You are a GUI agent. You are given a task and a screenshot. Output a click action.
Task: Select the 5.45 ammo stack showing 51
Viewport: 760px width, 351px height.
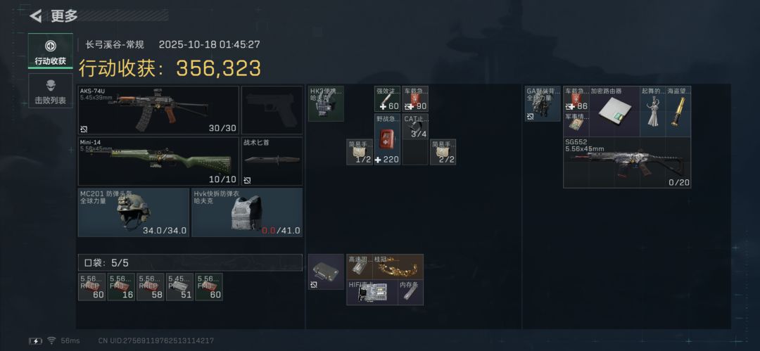(x=180, y=287)
